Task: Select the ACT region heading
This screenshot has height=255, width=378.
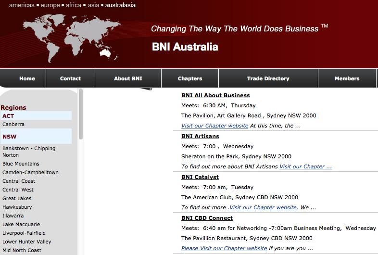Action: click(36, 116)
